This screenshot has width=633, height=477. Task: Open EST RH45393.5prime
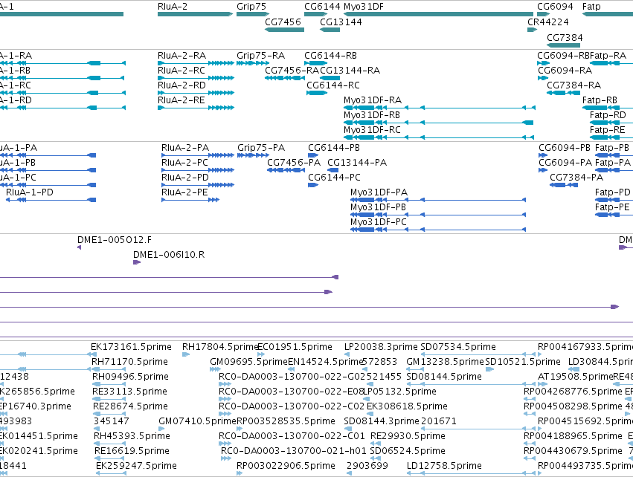(132, 436)
